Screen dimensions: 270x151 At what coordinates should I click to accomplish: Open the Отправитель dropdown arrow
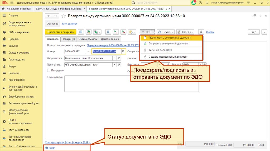[x=114, y=58]
